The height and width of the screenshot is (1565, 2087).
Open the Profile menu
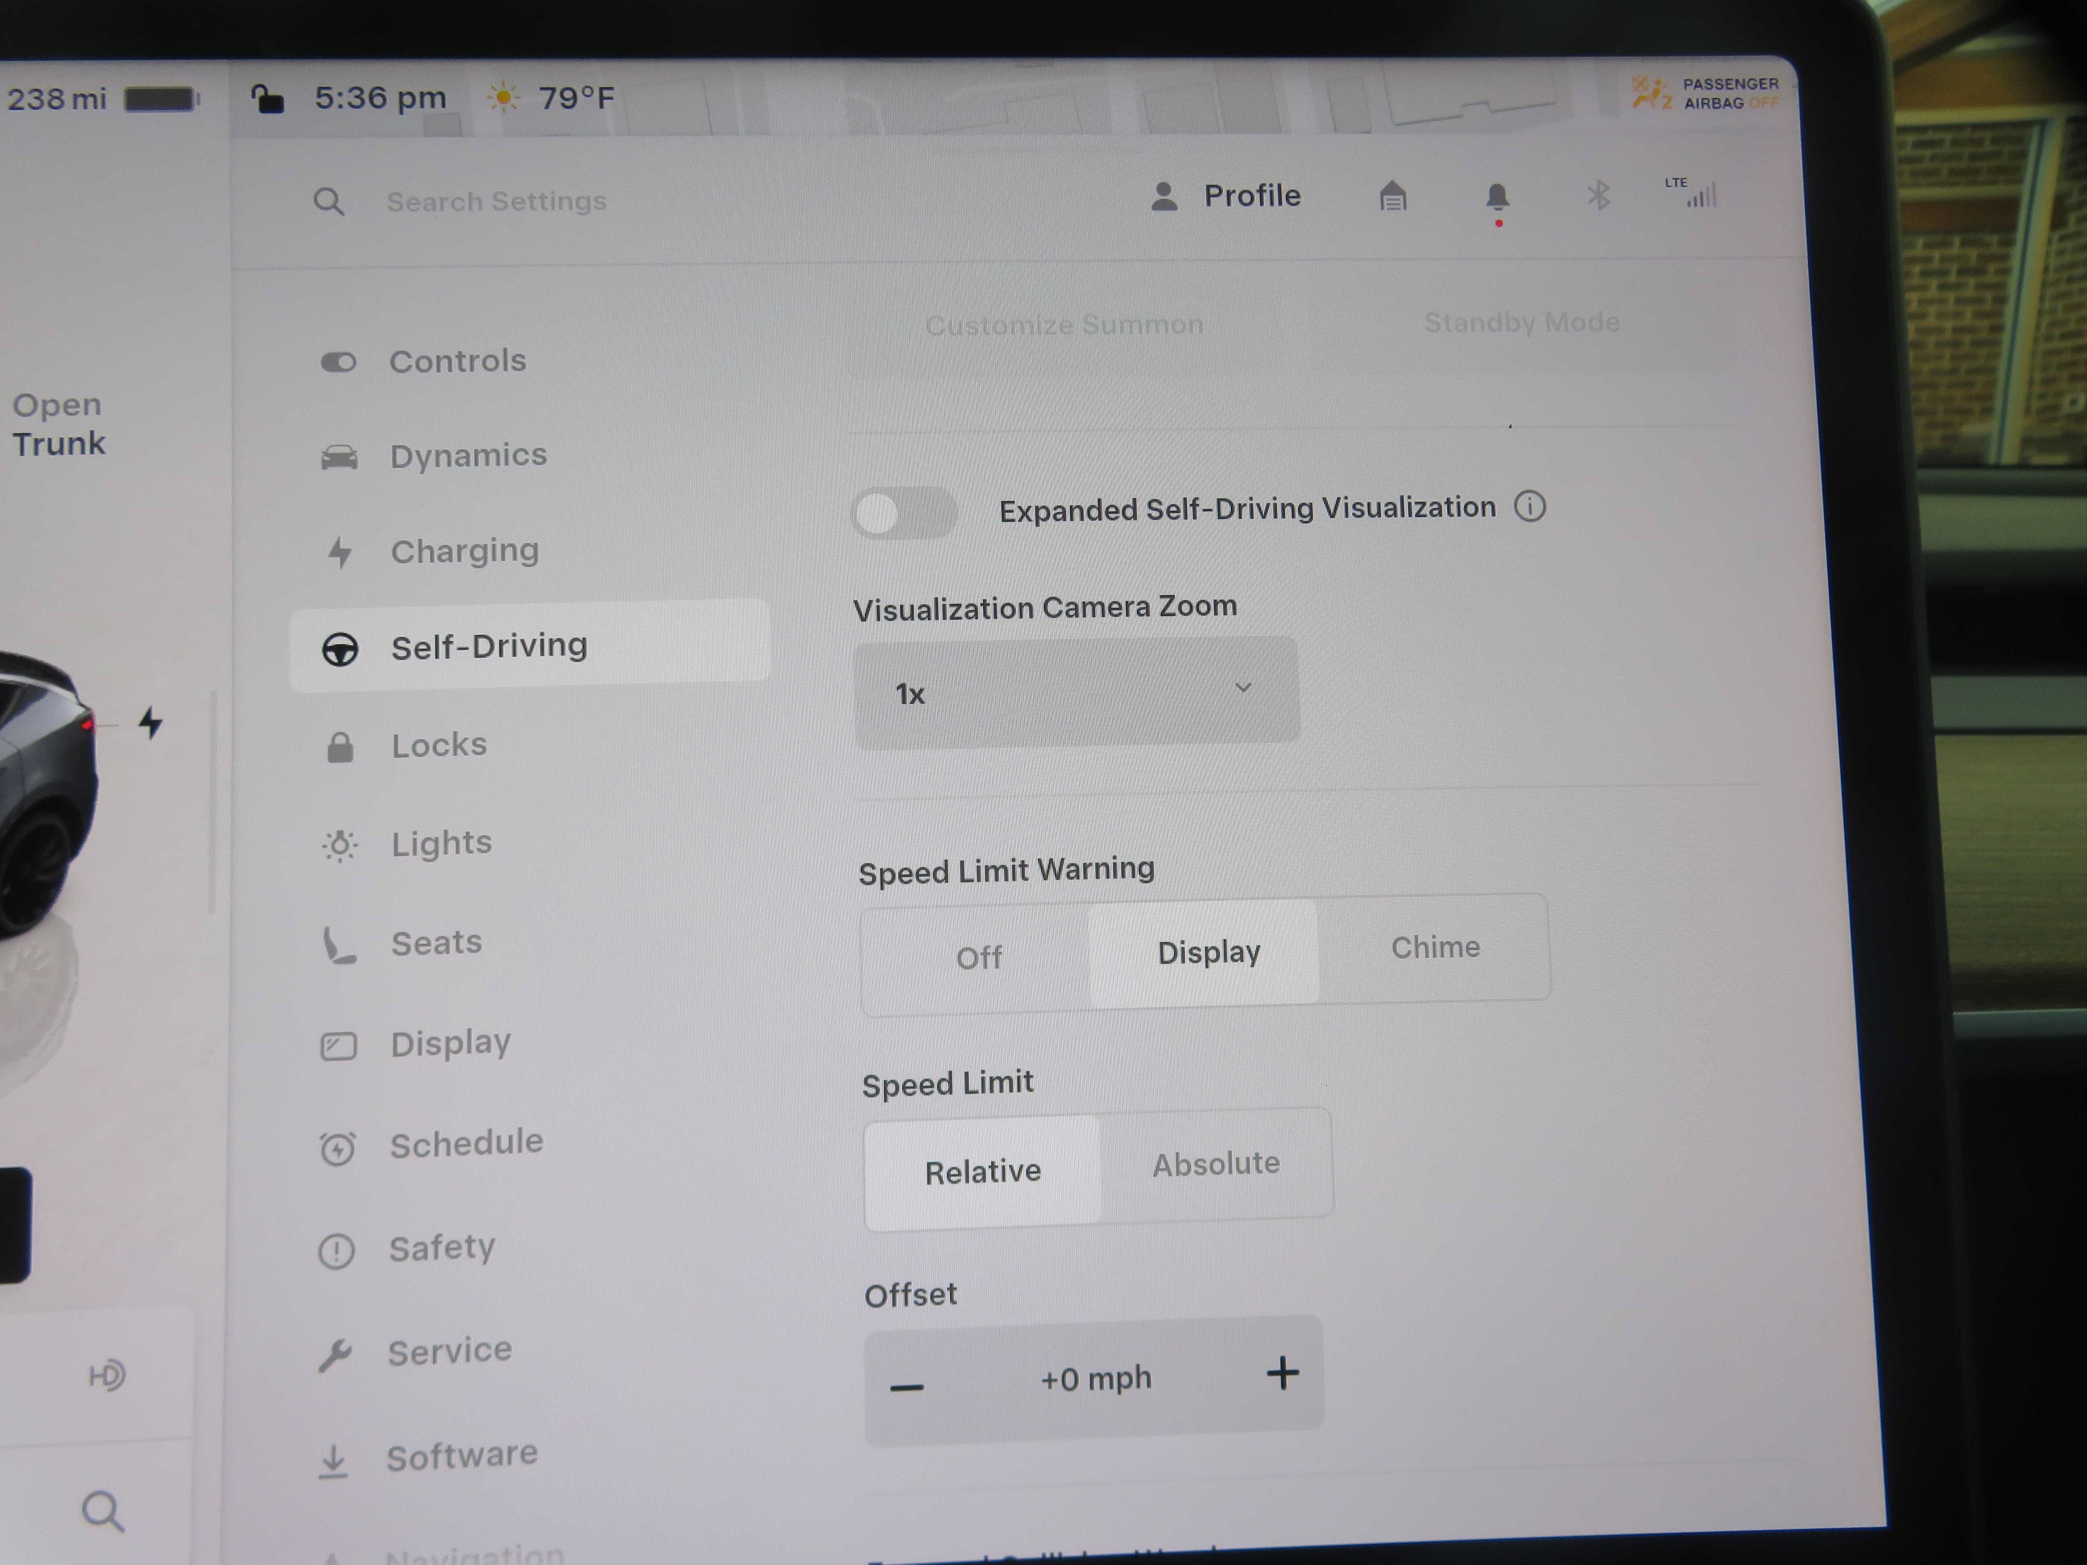(x=1225, y=196)
